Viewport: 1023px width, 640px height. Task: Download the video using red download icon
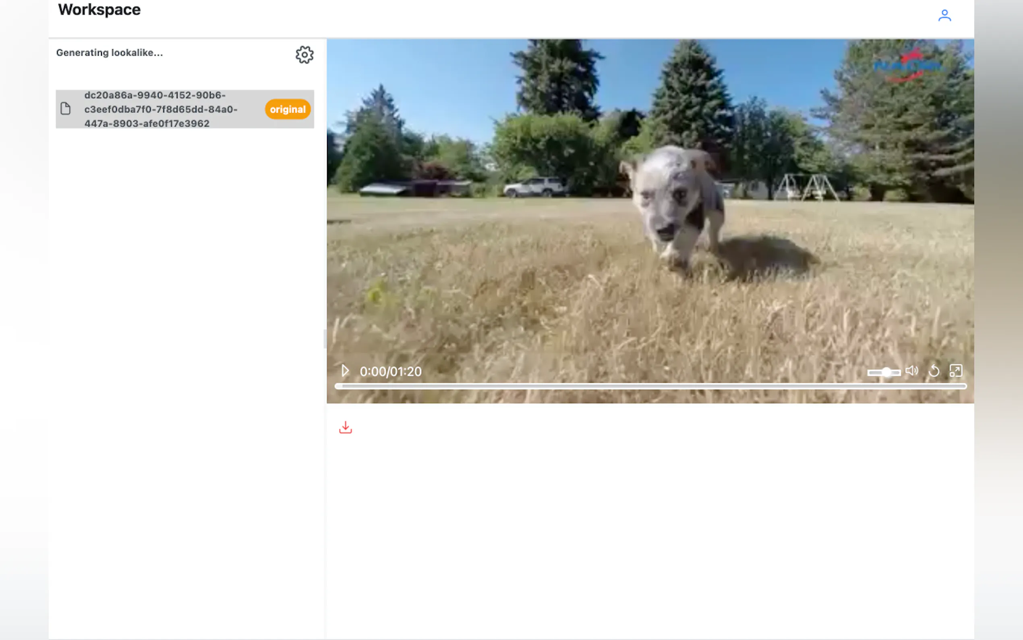click(x=345, y=427)
